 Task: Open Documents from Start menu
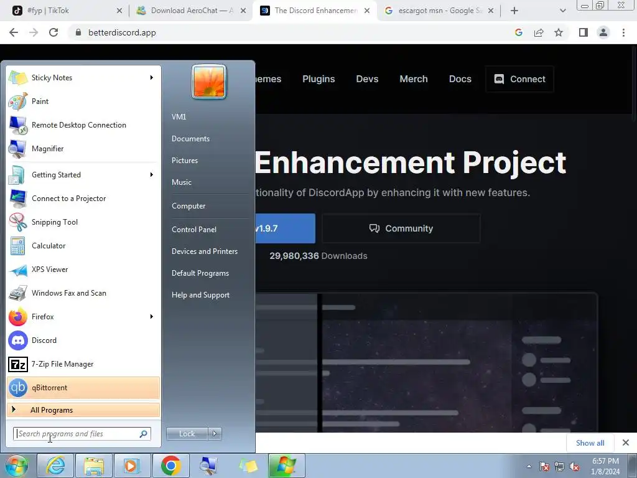[x=190, y=139]
